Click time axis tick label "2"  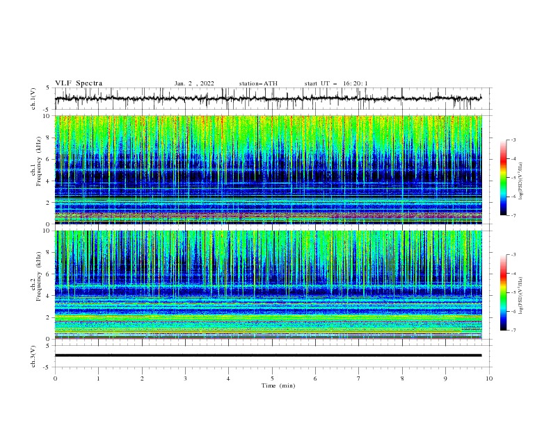142,378
